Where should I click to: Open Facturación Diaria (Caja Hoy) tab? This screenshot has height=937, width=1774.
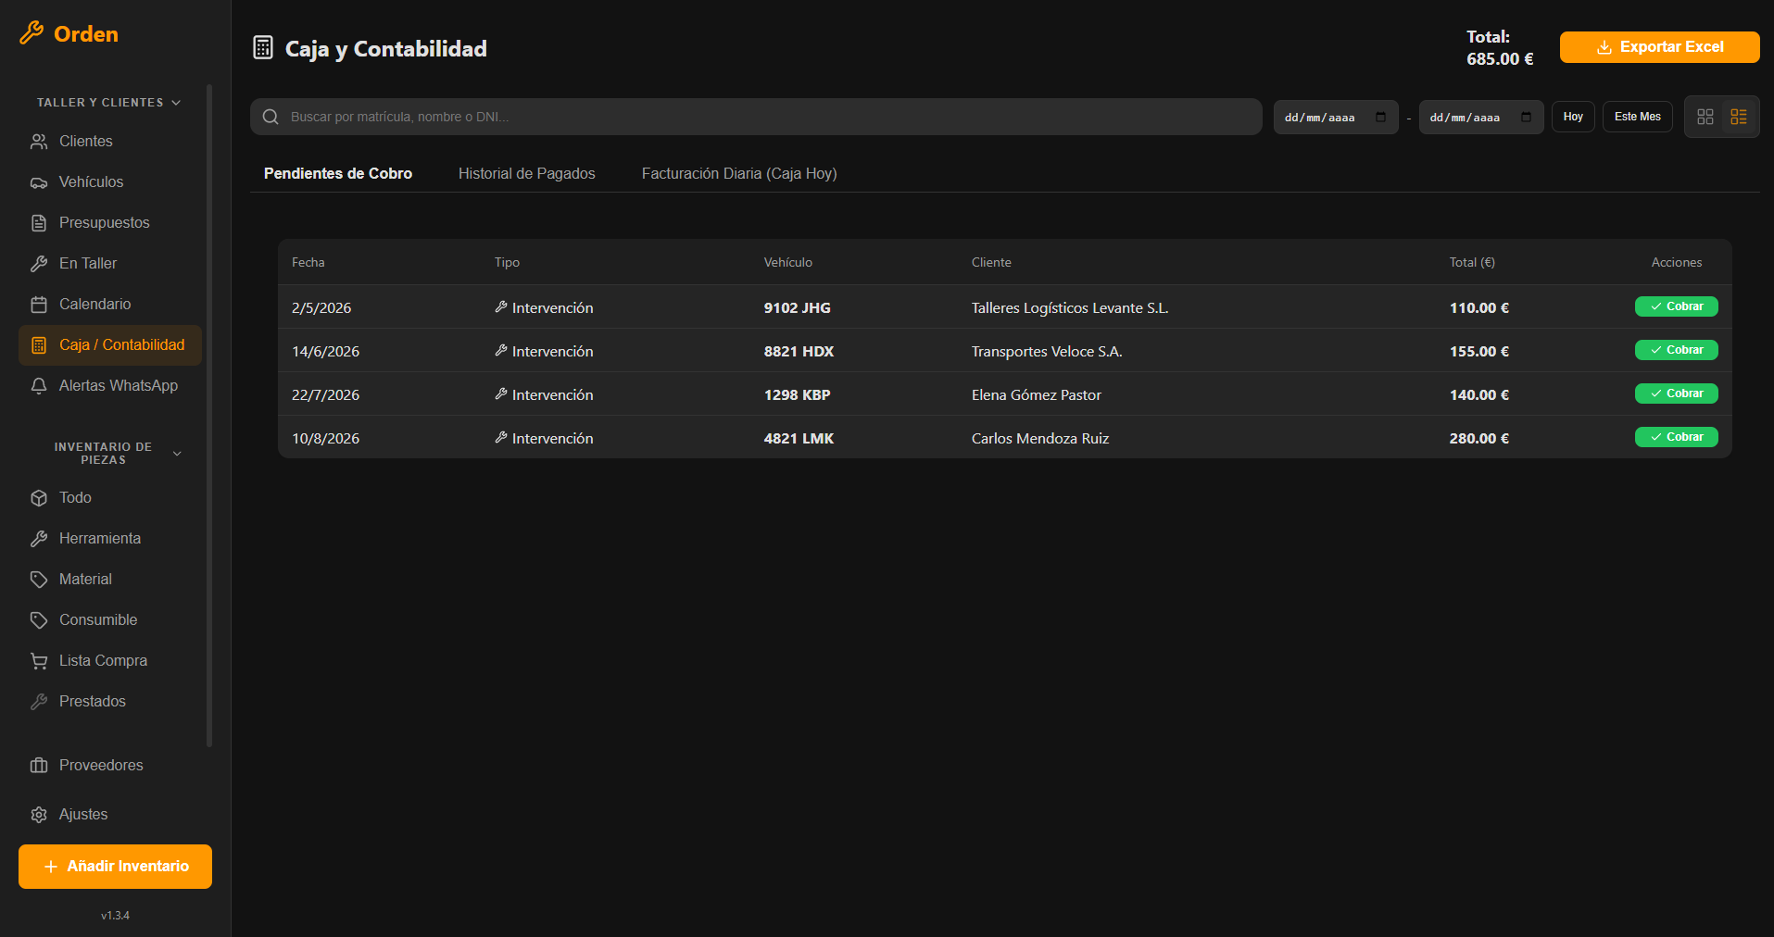(739, 174)
